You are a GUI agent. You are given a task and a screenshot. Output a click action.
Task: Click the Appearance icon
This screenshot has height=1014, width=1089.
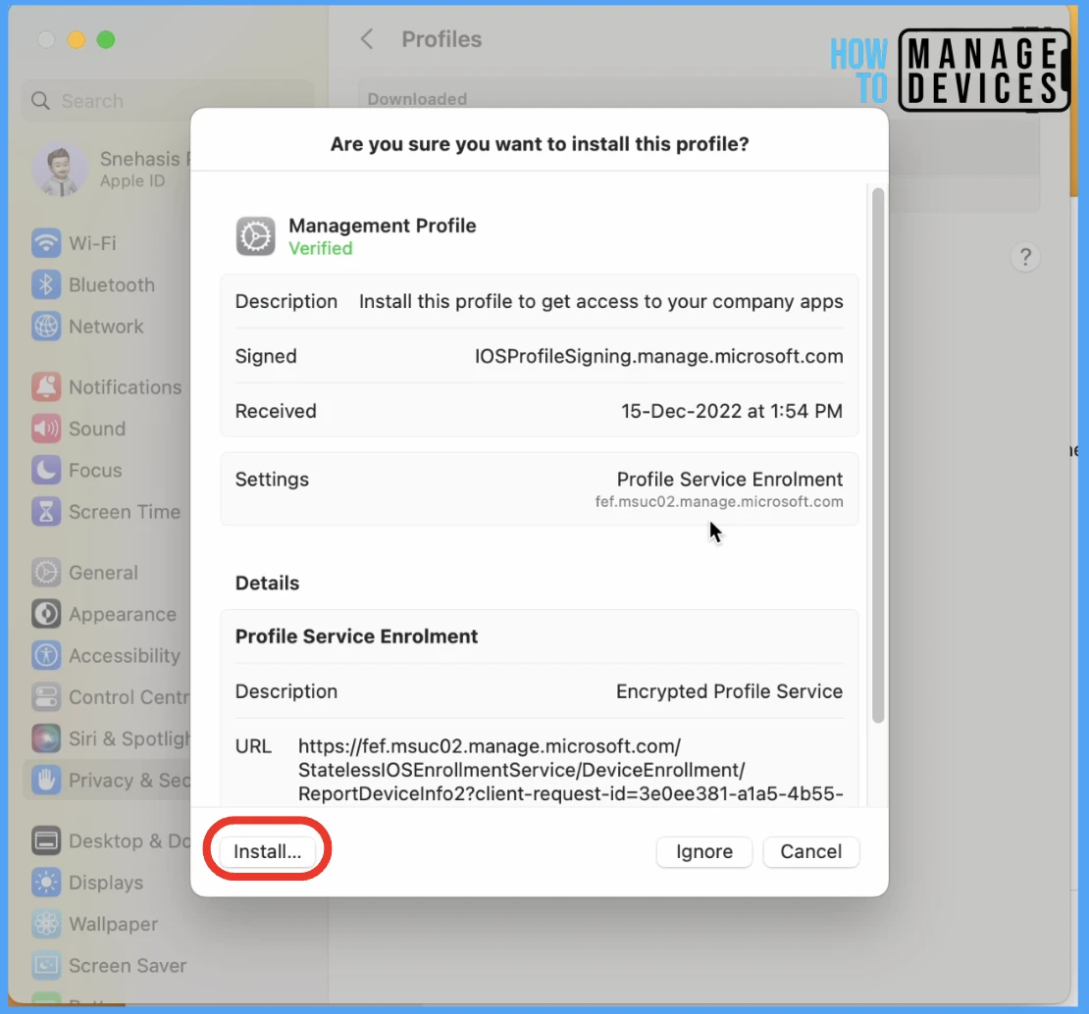(x=46, y=614)
